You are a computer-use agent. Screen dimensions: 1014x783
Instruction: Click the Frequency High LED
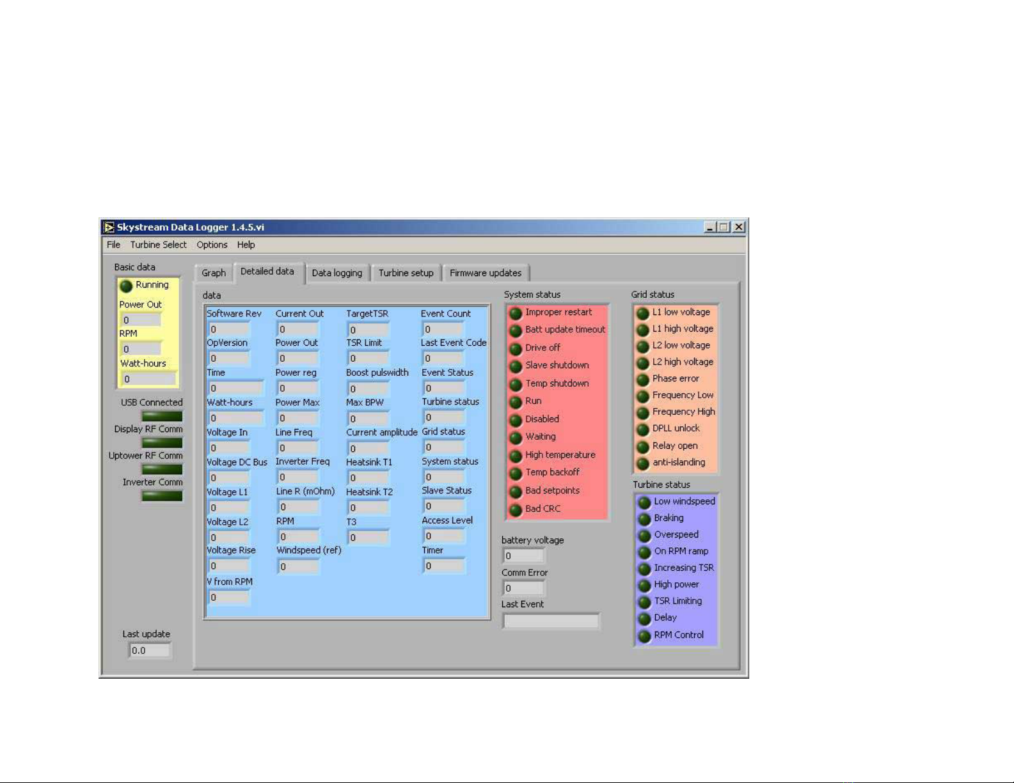(642, 413)
